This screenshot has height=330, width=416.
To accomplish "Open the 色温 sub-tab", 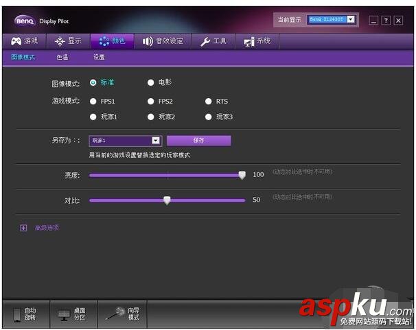I will point(62,57).
